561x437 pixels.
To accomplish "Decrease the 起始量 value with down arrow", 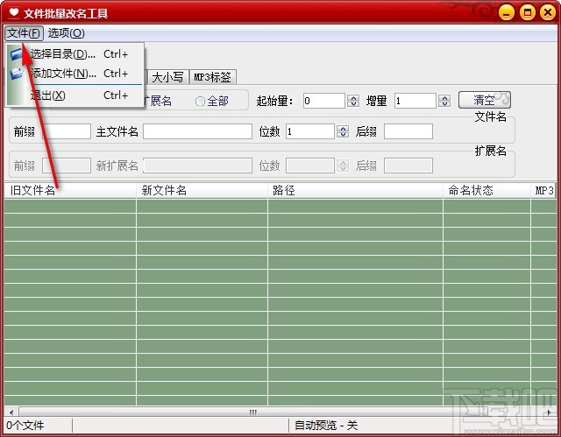I will pos(353,104).
